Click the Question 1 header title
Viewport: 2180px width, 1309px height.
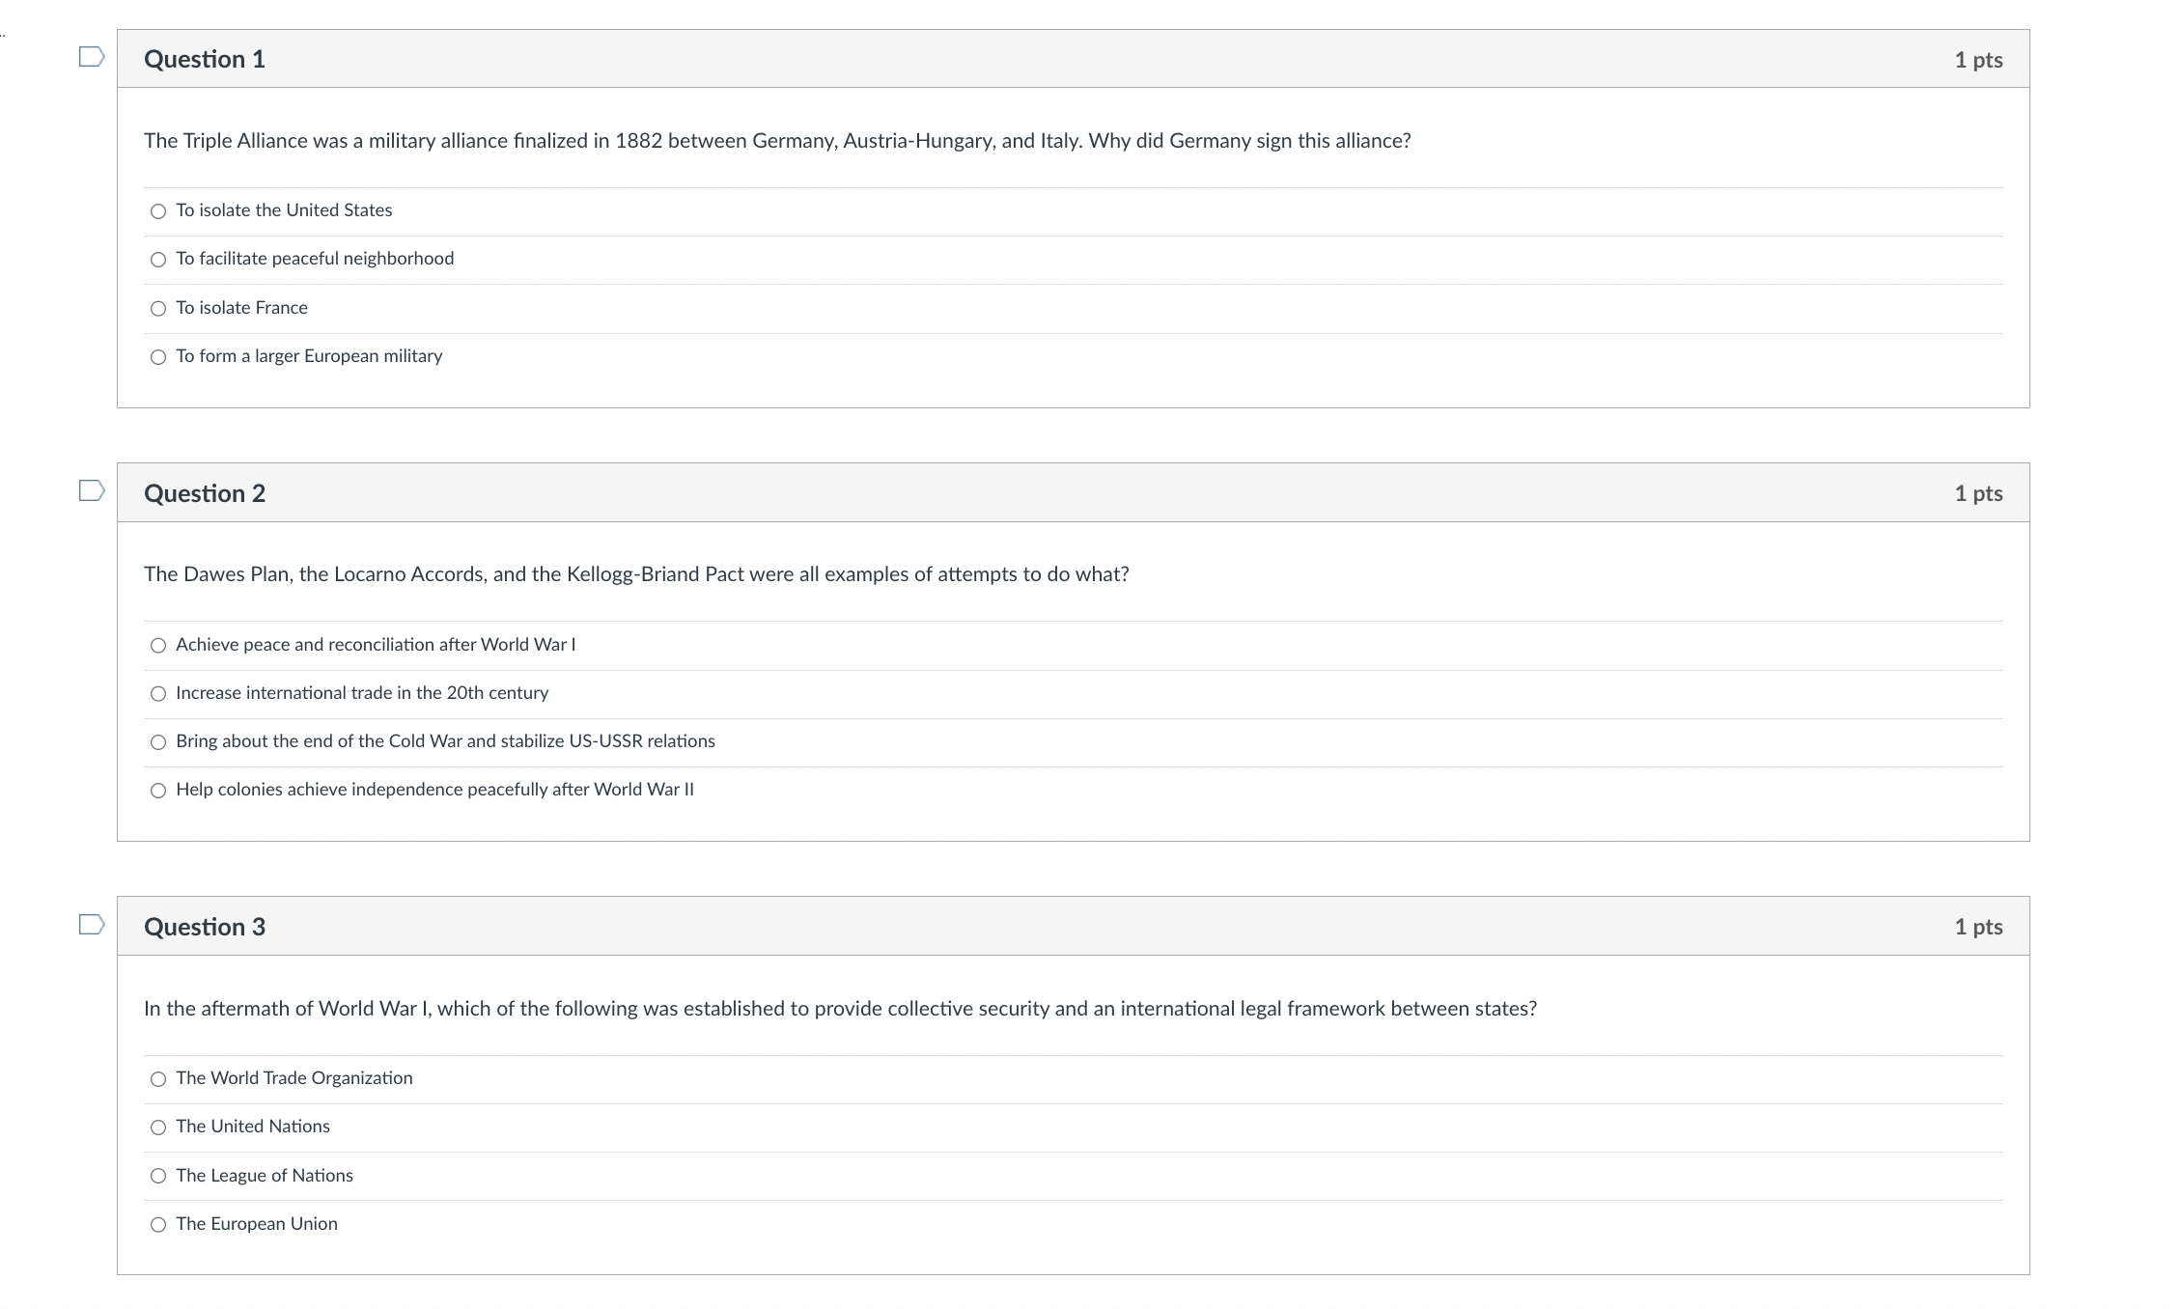205,60
